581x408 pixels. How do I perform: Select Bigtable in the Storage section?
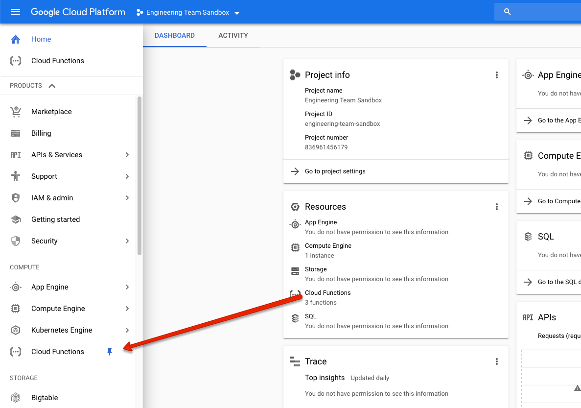45,398
